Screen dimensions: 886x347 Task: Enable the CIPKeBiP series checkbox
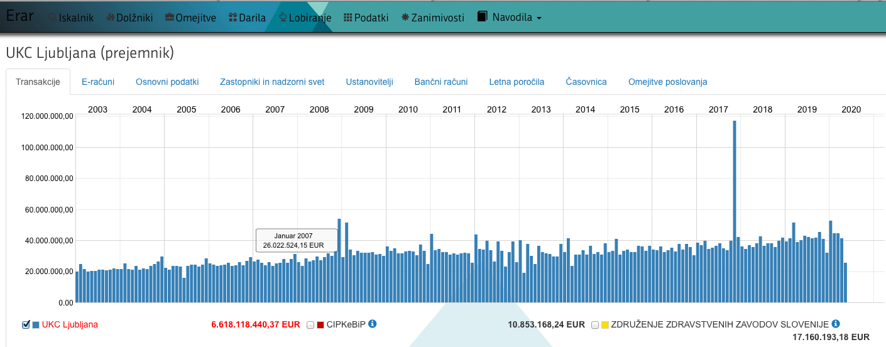(310, 325)
